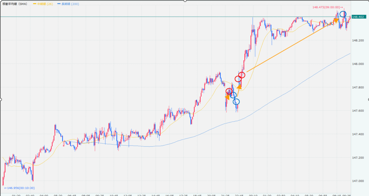Click the 移動平均線（SMA） indicator label
The height and width of the screenshot is (196, 369).
point(16,4)
